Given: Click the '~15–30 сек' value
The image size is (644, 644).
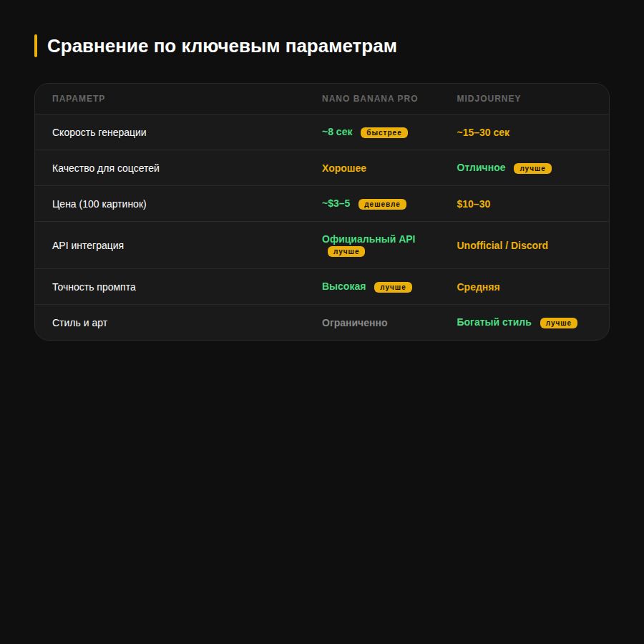Looking at the screenshot, I should (483, 132).
